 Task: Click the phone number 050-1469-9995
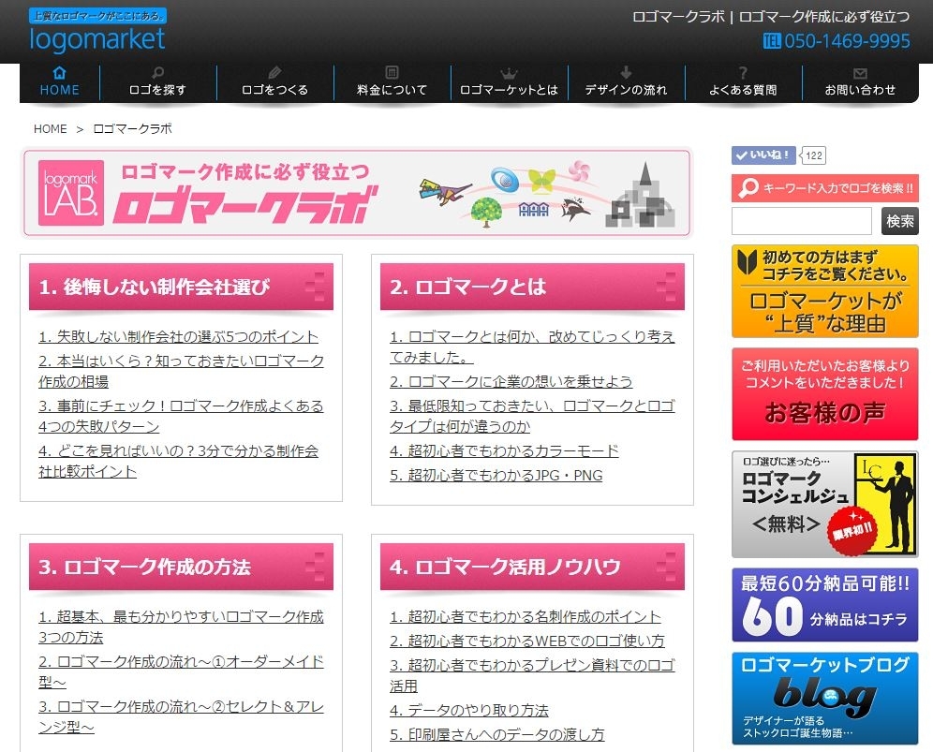[x=847, y=40]
